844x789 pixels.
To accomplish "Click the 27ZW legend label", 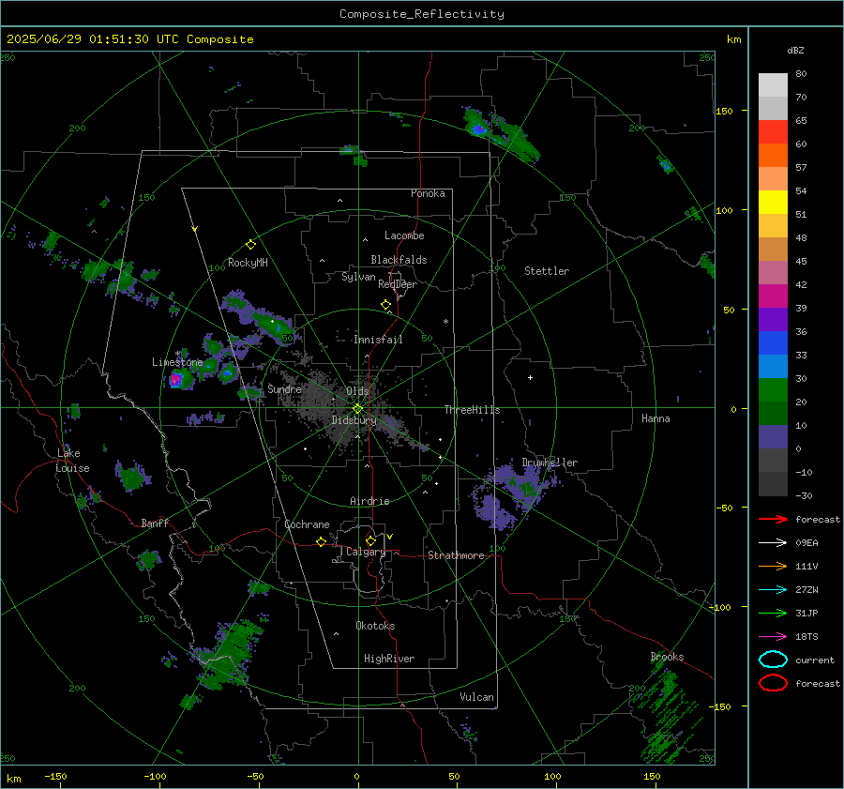I will point(806,590).
